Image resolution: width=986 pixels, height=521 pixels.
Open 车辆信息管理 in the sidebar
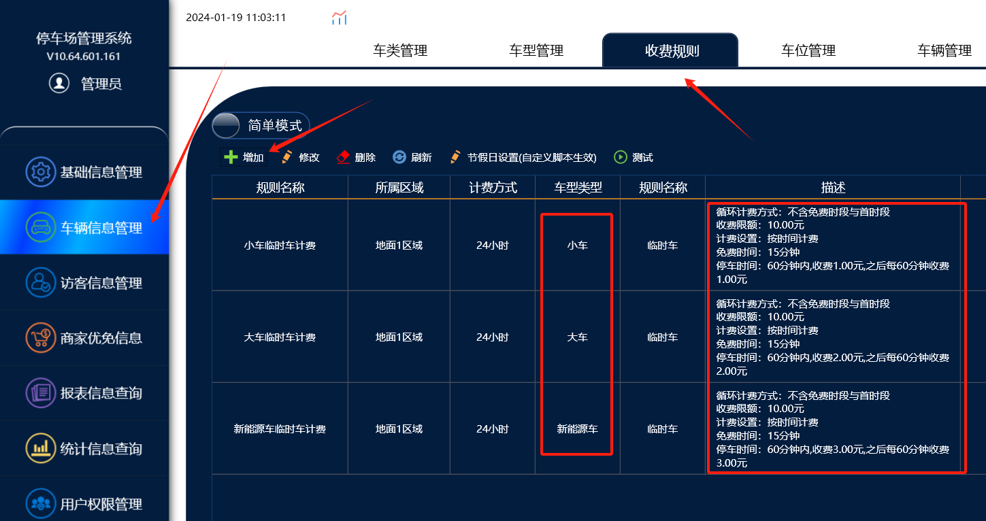[x=84, y=227]
